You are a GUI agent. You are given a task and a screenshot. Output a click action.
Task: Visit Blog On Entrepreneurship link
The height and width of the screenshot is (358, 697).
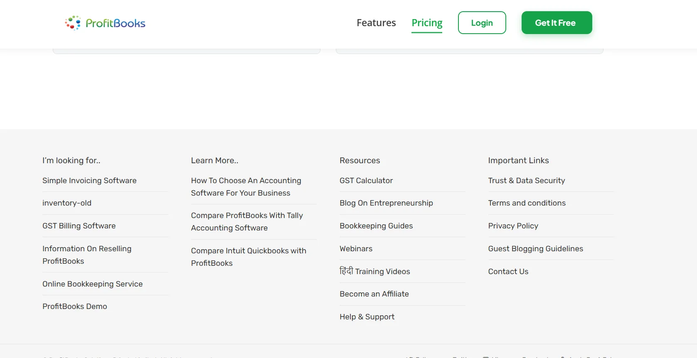click(386, 203)
